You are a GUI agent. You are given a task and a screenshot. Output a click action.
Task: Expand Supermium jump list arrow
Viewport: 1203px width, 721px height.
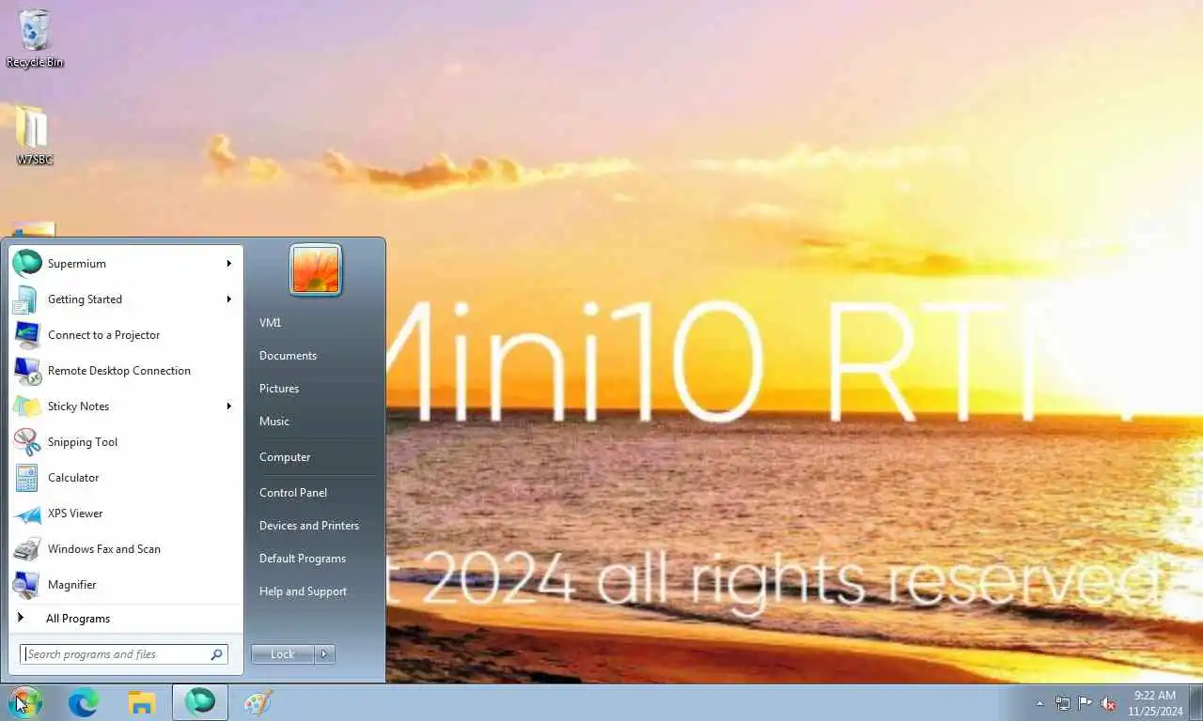pos(228,264)
